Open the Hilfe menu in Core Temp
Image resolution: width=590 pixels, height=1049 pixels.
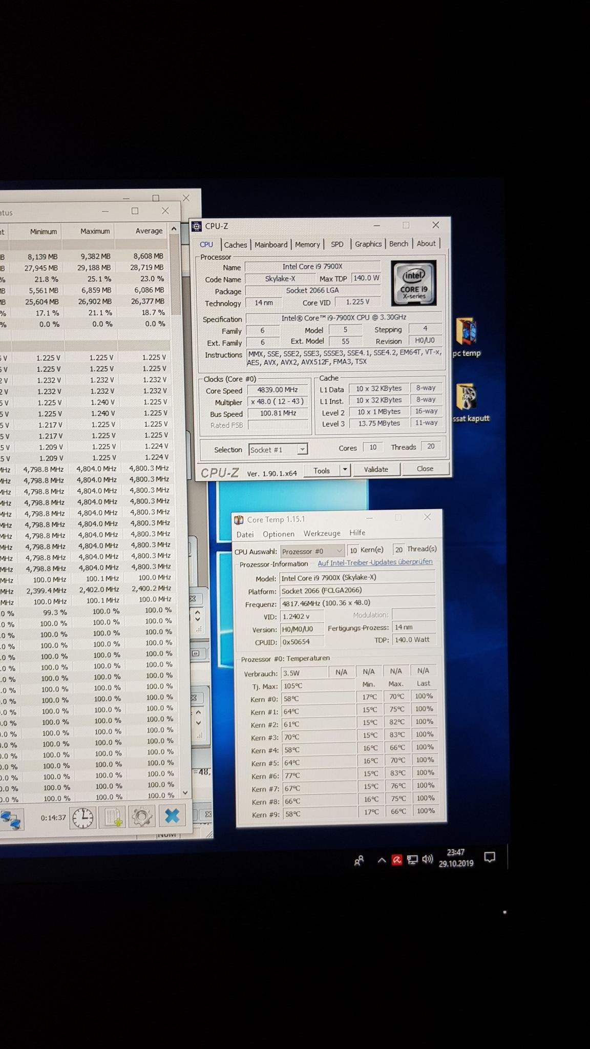coord(357,533)
